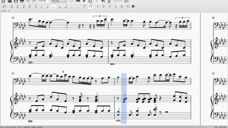
Task: Toggle play repeats option
Action: [x=97, y=1]
